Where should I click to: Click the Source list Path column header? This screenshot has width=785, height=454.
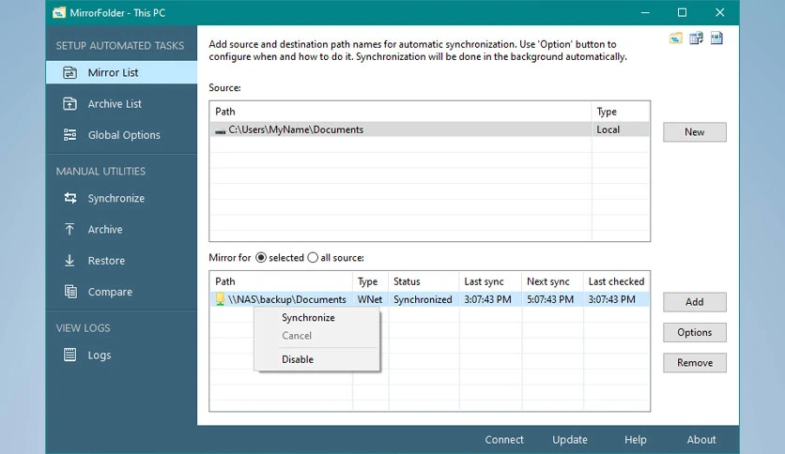point(401,112)
